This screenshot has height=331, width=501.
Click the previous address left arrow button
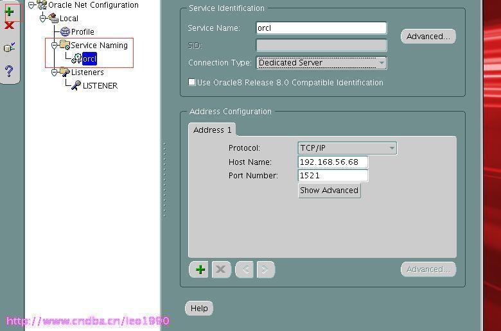[245, 269]
